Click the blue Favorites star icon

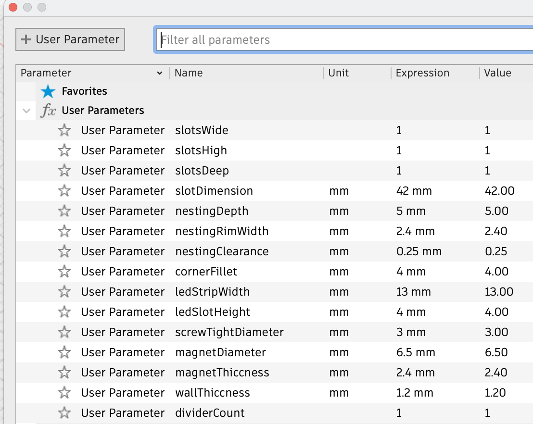coord(48,91)
